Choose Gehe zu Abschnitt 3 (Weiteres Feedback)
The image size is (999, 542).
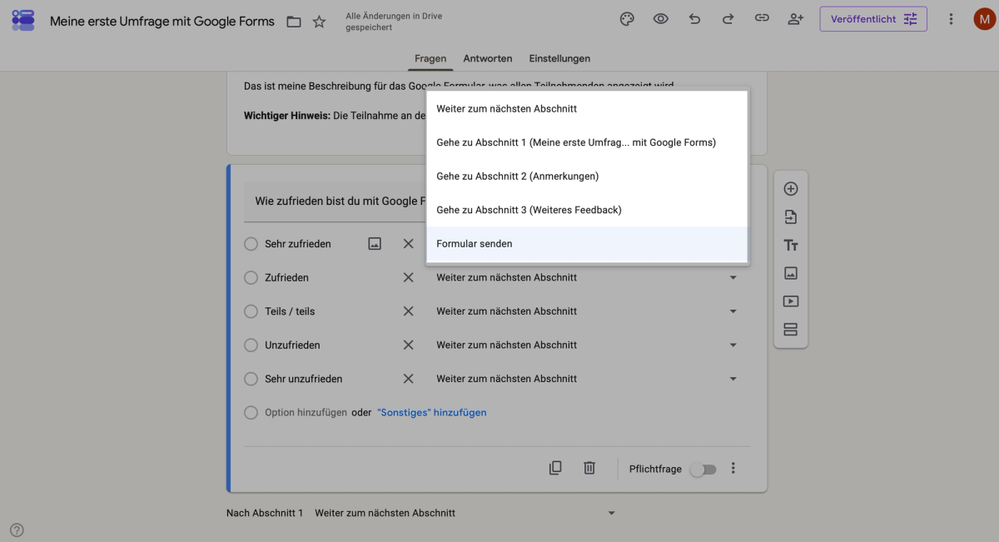[588, 210]
